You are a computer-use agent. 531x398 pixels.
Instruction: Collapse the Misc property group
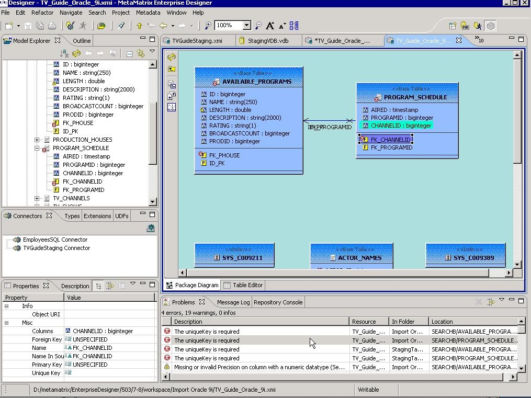(7, 323)
